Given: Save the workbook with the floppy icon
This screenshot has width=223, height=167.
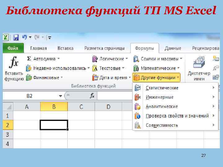Looking at the screenshot, I should [x=16, y=38].
